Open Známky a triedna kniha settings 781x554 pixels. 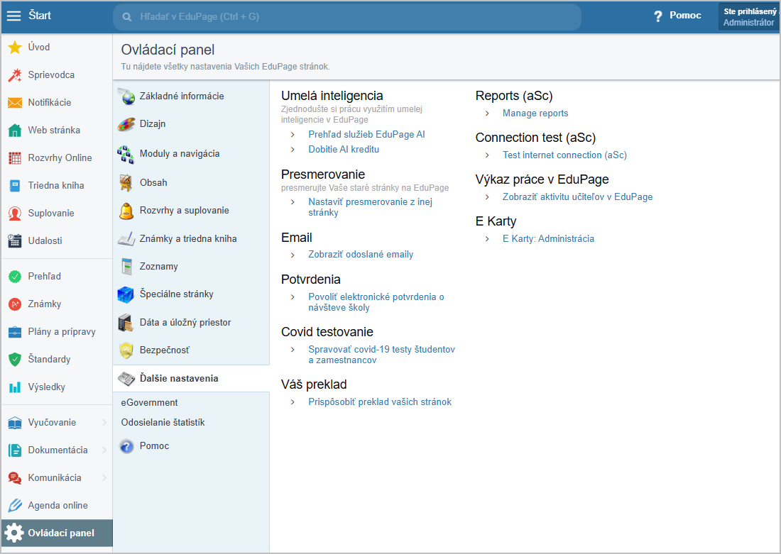191,239
